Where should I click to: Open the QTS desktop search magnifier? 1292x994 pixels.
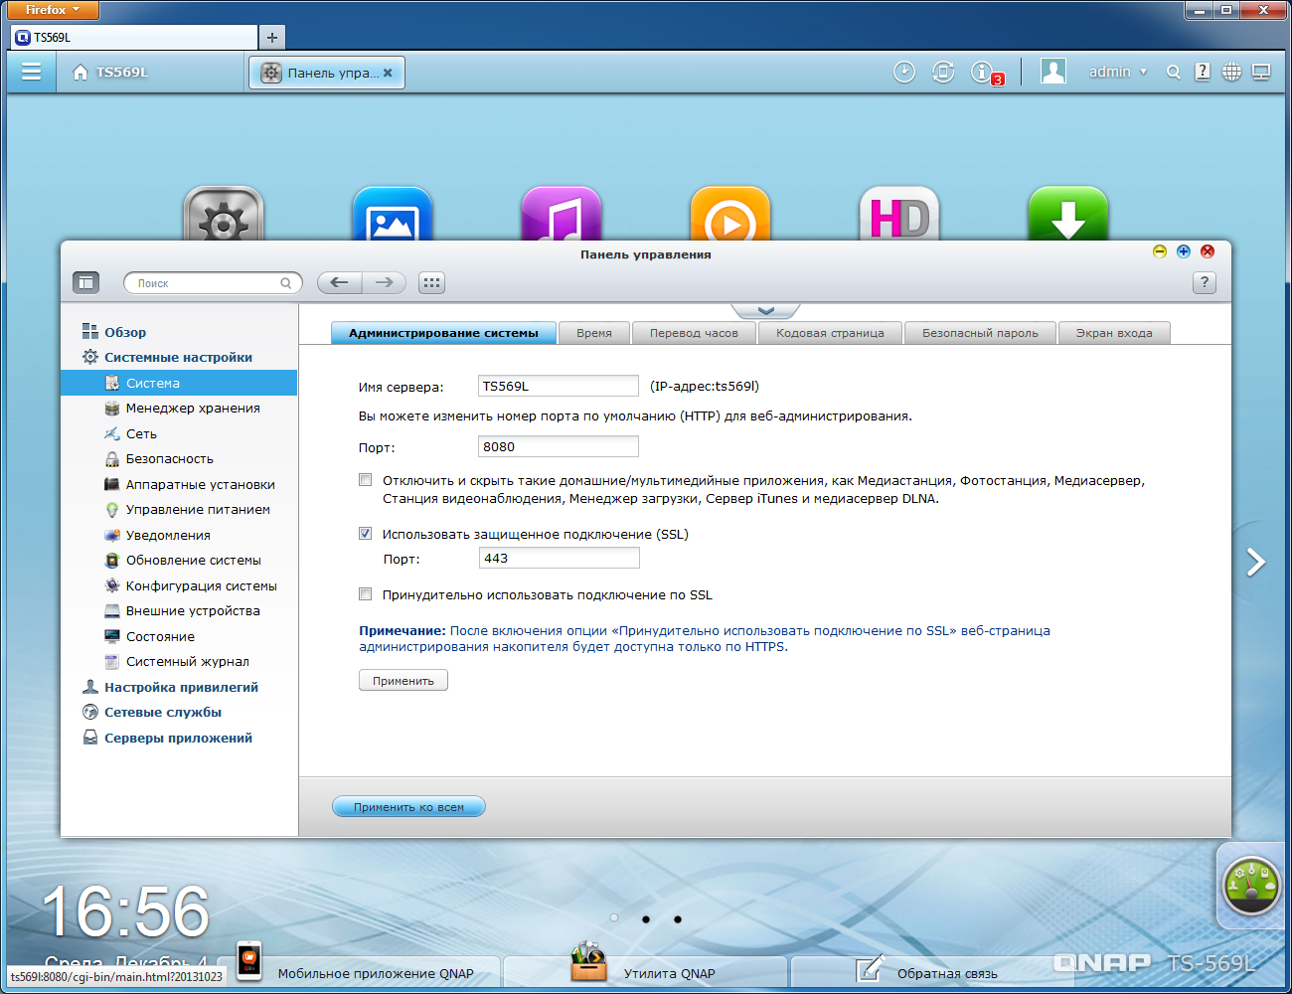point(1174,72)
